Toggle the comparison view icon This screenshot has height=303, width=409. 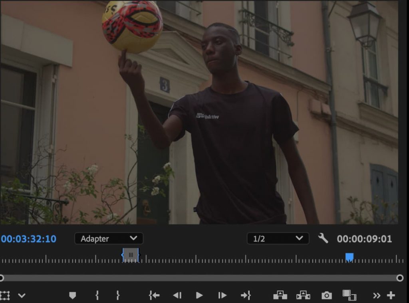(349, 295)
